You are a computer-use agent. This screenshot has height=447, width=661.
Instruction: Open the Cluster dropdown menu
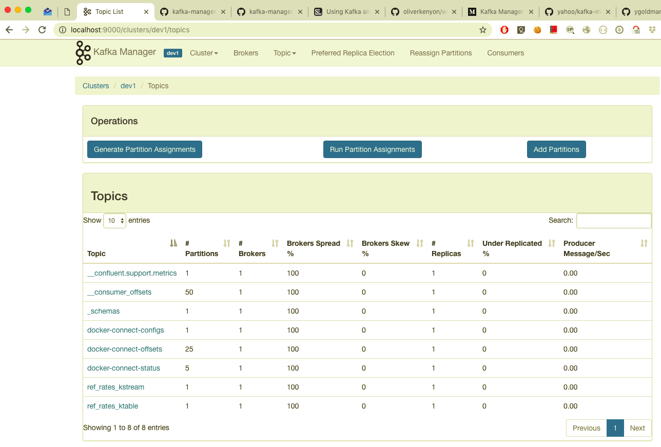tap(204, 53)
